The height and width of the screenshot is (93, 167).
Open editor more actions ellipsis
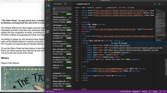tap(164, 4)
